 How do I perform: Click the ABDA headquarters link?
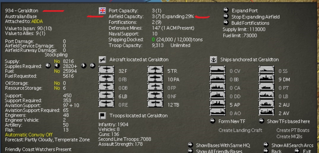37,21
